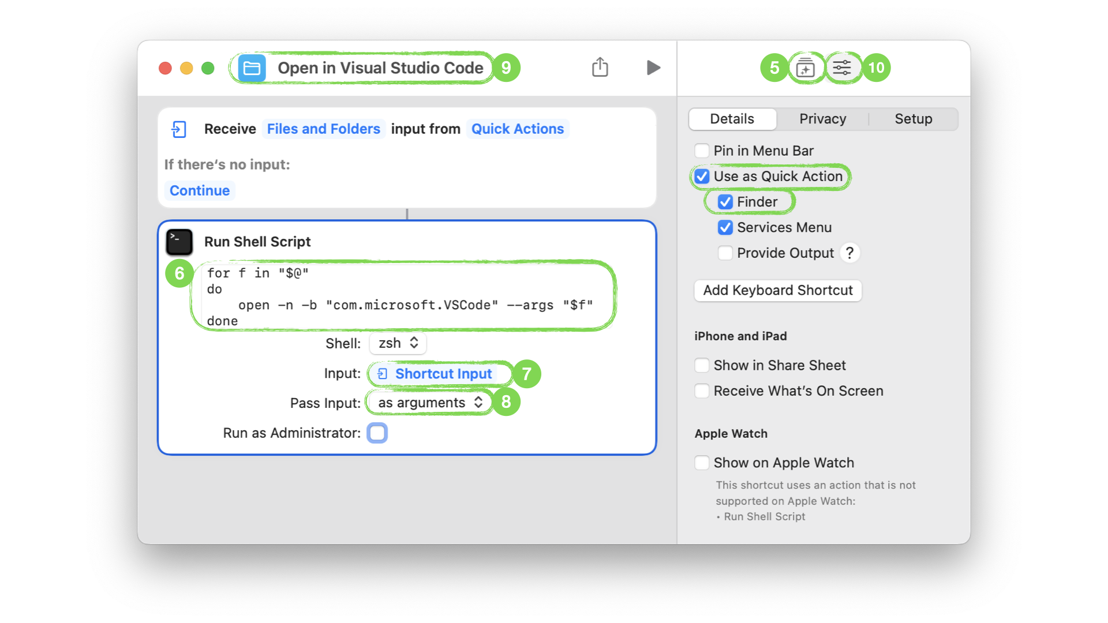Enable Pin in Menu Bar

point(702,151)
